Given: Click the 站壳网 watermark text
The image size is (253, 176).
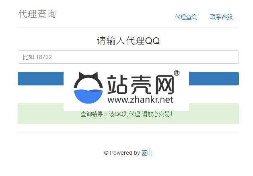Looking at the screenshot, I should pos(140,85).
